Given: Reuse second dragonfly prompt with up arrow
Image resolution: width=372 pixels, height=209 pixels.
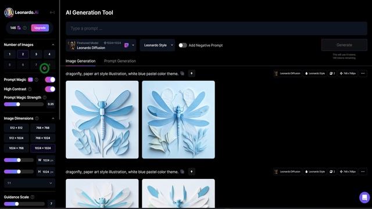Looking at the screenshot, I should (x=191, y=172).
